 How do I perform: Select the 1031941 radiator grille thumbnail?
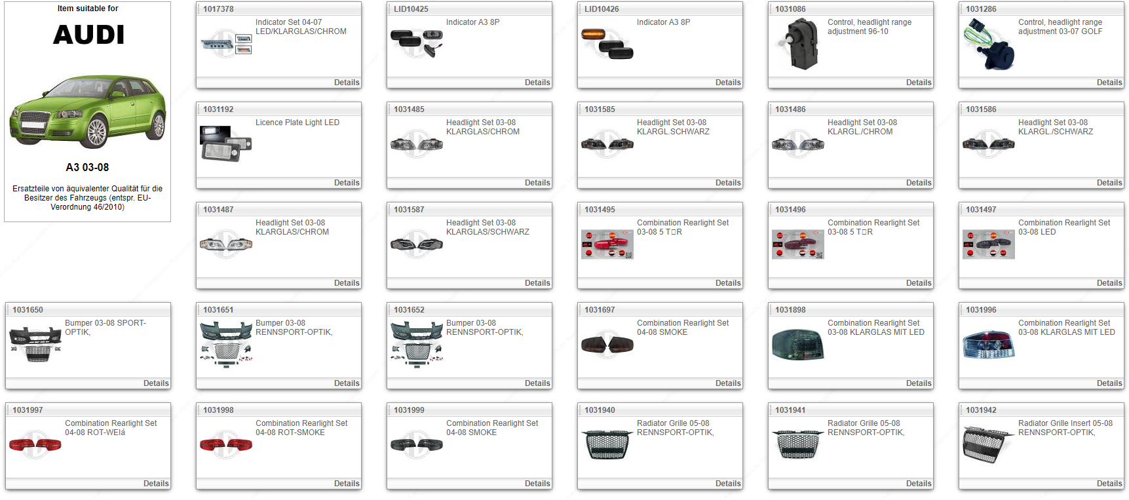(x=798, y=444)
